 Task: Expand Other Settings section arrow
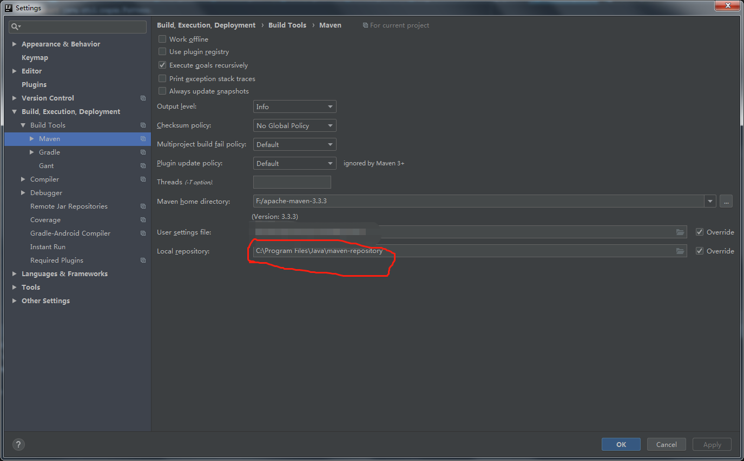(15, 301)
